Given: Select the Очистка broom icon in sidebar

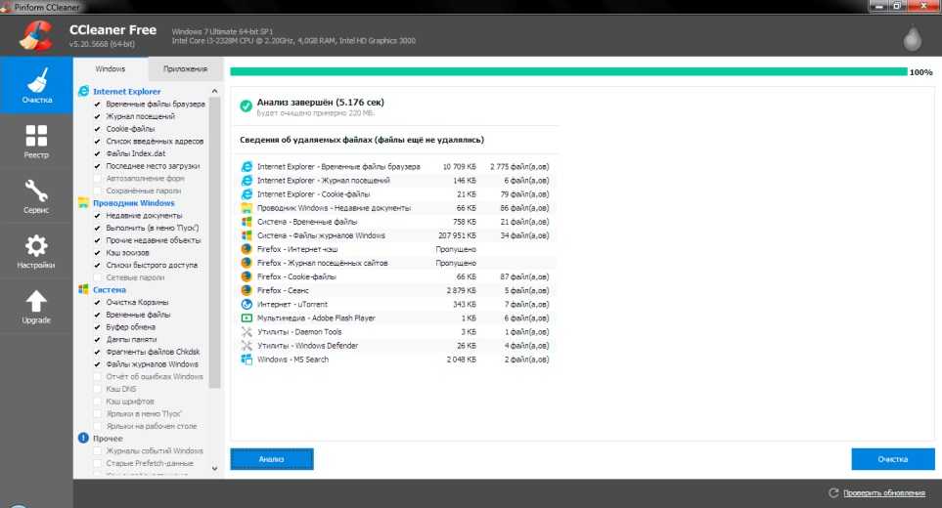Looking at the screenshot, I should point(36,86).
